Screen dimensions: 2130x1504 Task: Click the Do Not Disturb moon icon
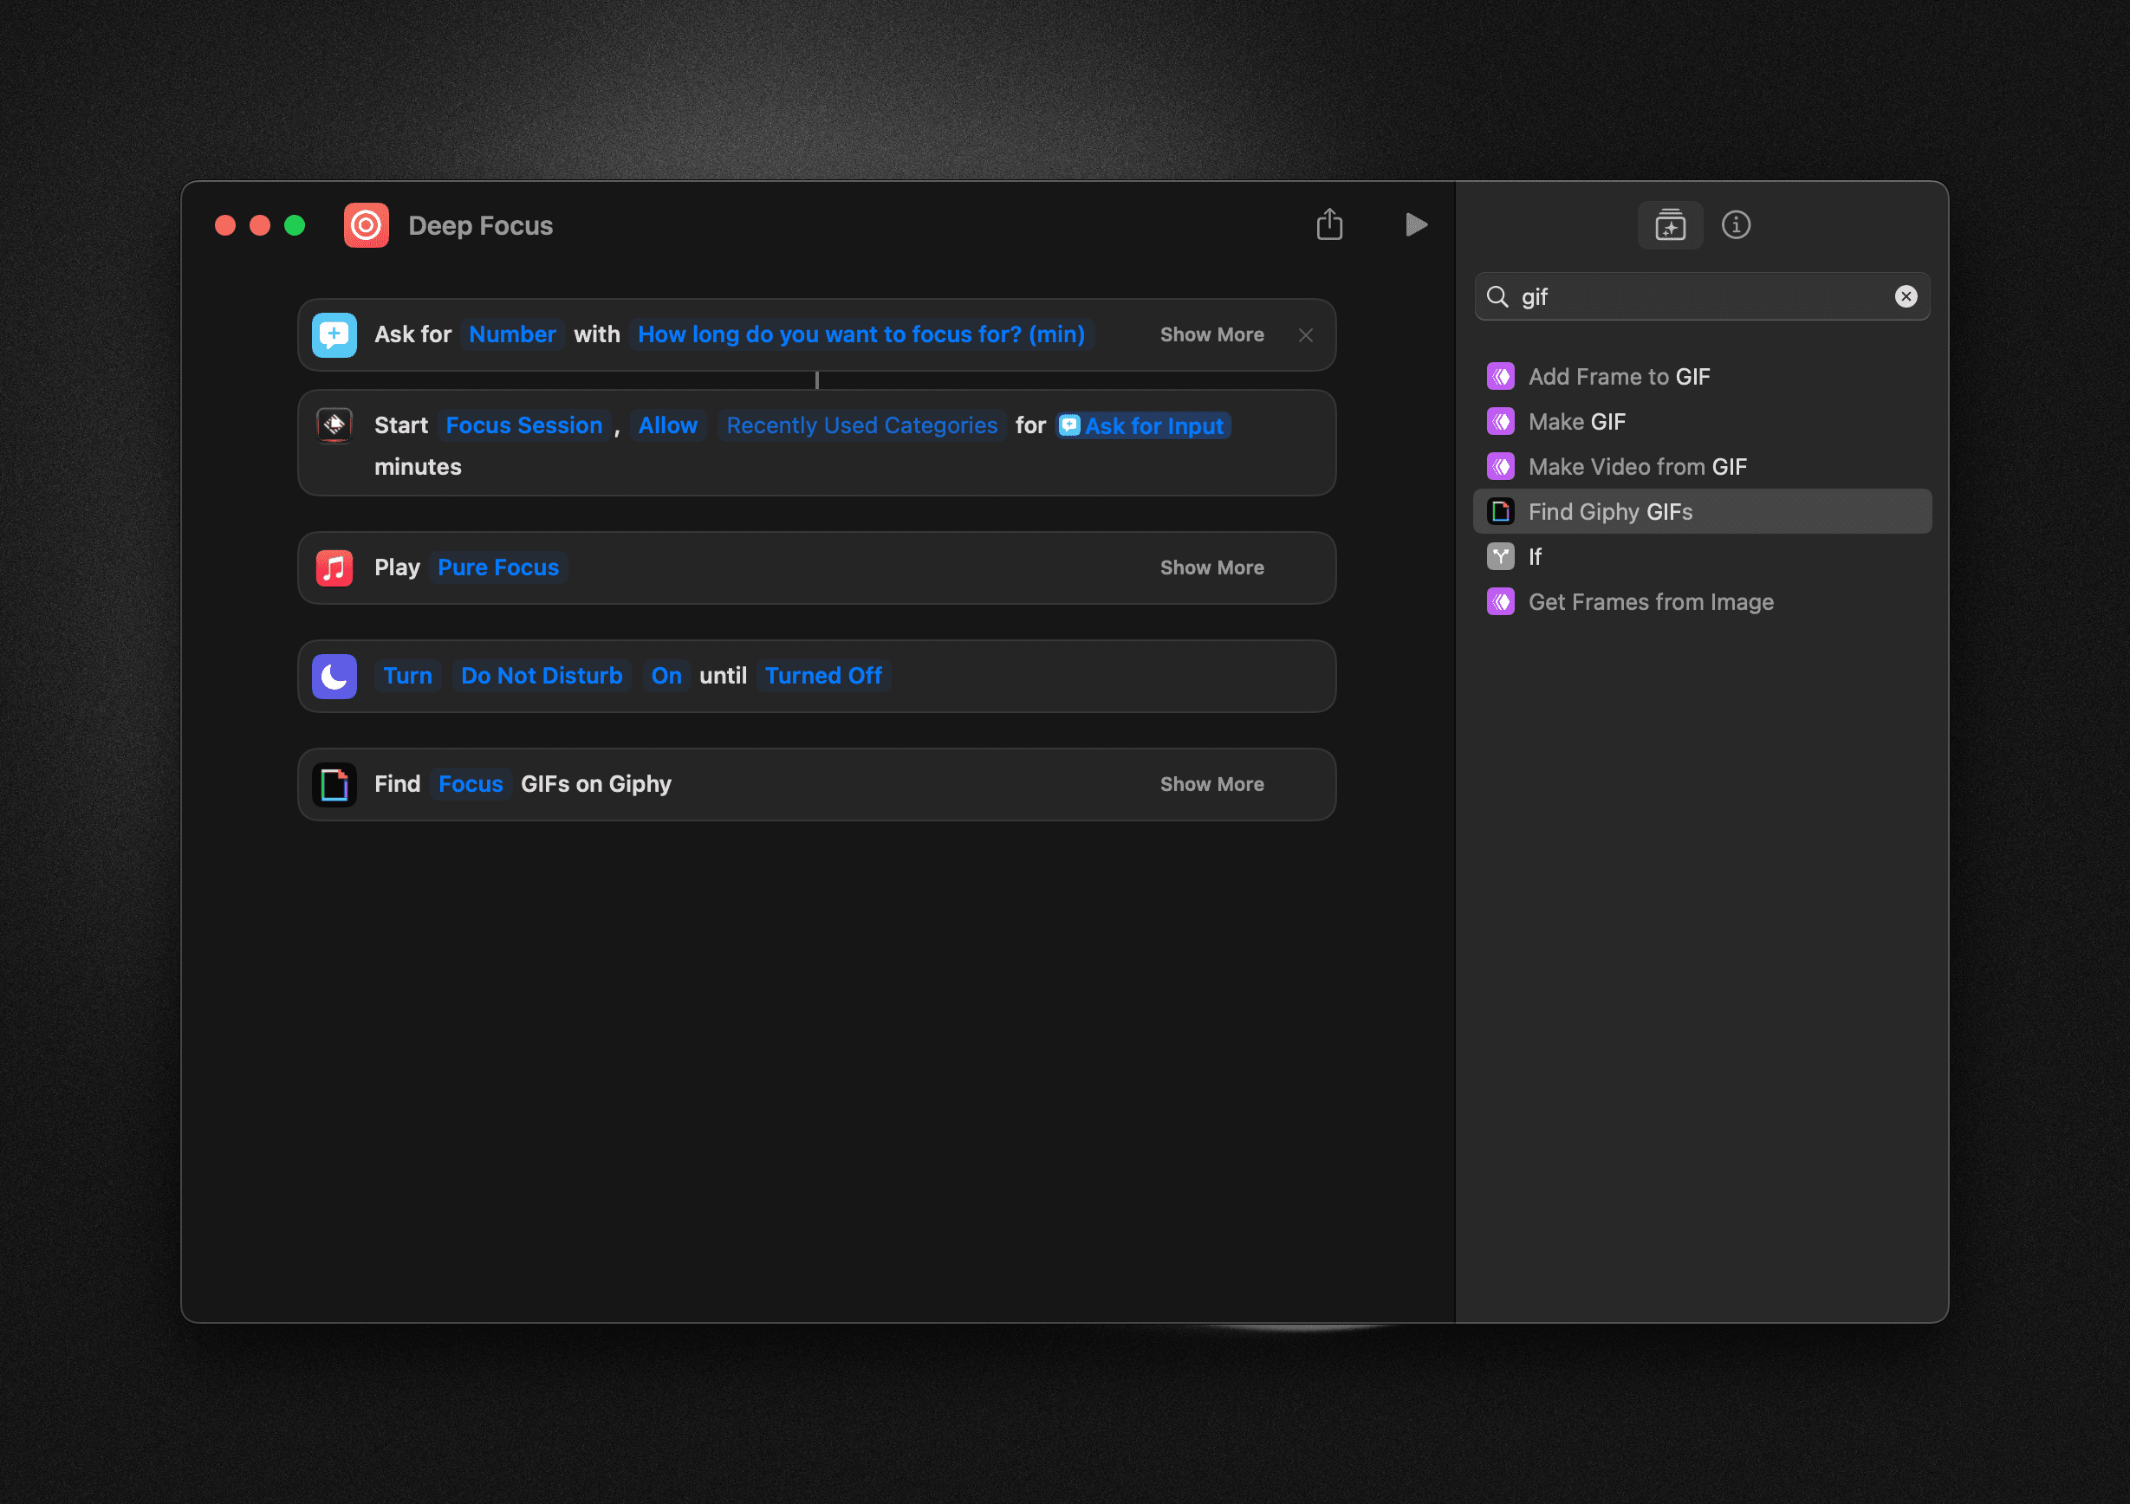point(334,676)
